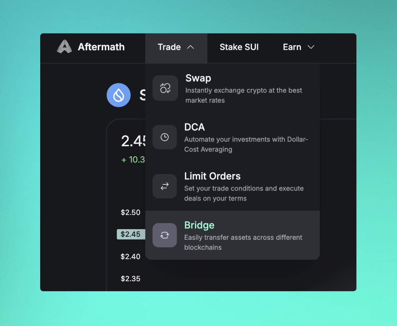Click the $2.50 axis price label

tap(130, 213)
